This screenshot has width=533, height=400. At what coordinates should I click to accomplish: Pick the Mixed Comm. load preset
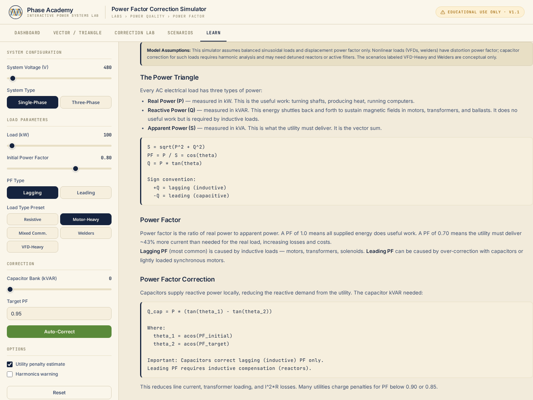point(32,233)
